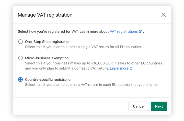Click the 'Learn more about' text before link
184x121 pixels.
[94, 31]
